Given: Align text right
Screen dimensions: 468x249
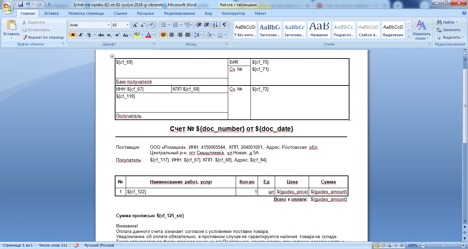Looking at the screenshot, I should [180, 35].
